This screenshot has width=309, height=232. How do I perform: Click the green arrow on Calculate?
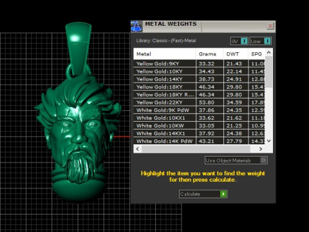tap(223, 194)
